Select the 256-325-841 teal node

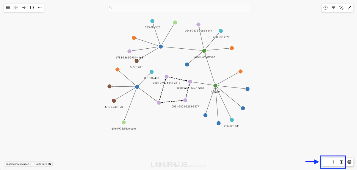pyautogui.click(x=232, y=120)
